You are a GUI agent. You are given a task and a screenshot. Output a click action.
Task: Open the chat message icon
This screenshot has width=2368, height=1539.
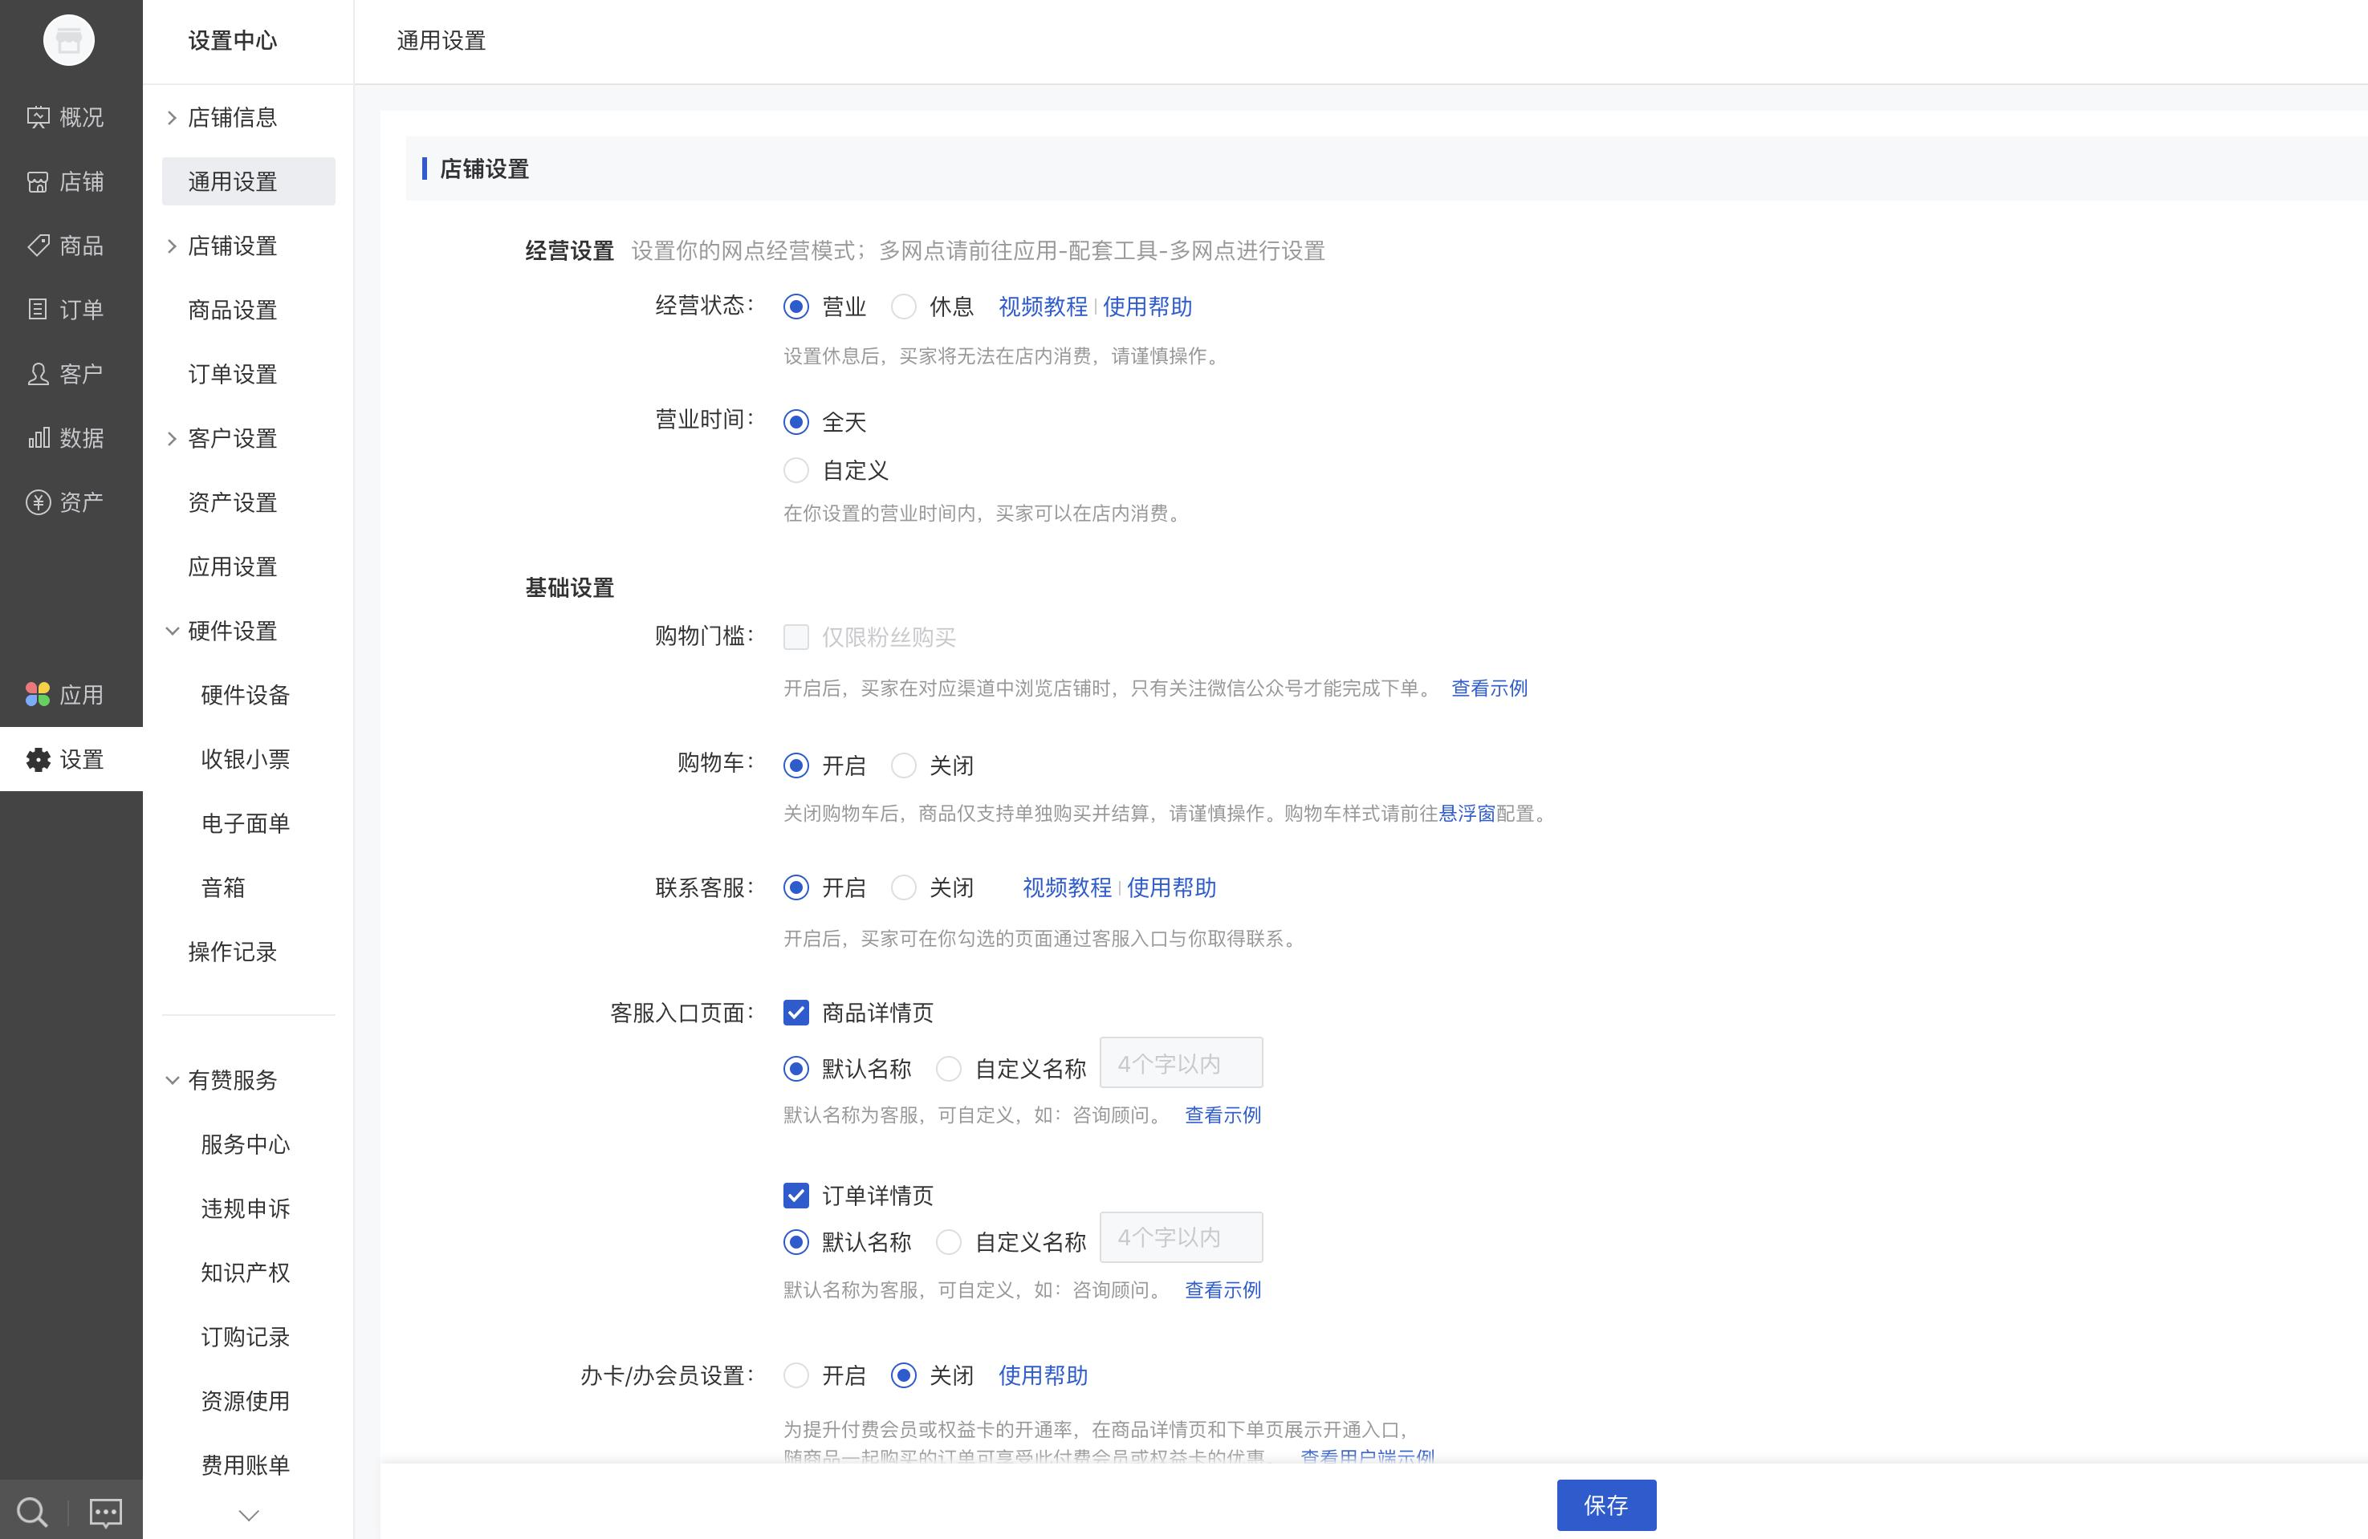(105, 1513)
